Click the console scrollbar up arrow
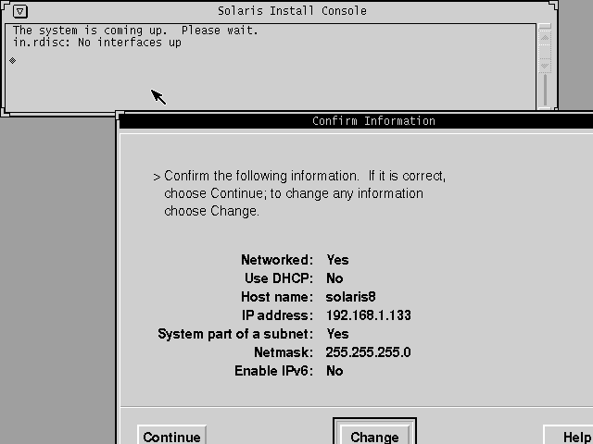 pos(545,38)
